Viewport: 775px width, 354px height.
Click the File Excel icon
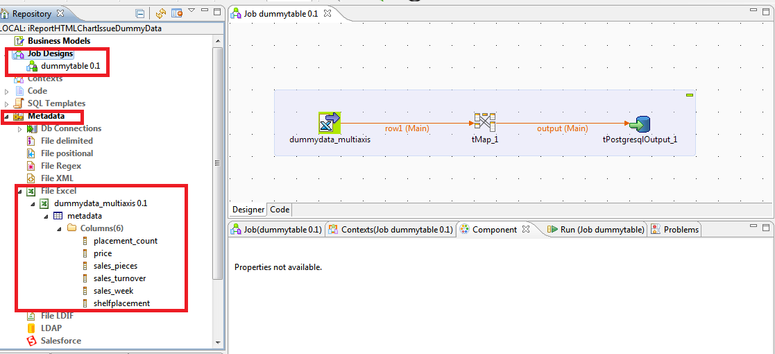(x=31, y=191)
